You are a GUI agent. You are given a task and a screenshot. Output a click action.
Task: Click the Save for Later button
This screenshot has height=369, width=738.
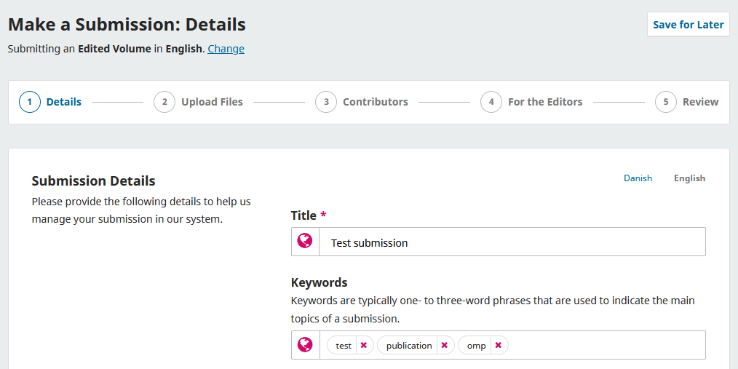tap(688, 25)
